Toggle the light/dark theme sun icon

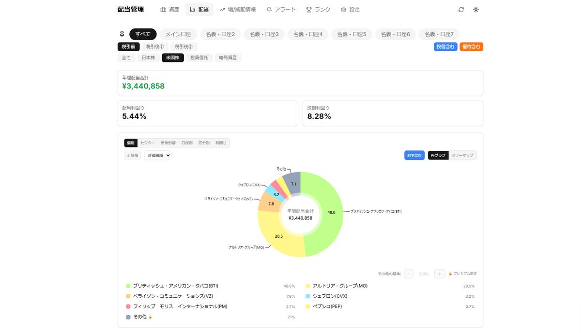(x=476, y=10)
